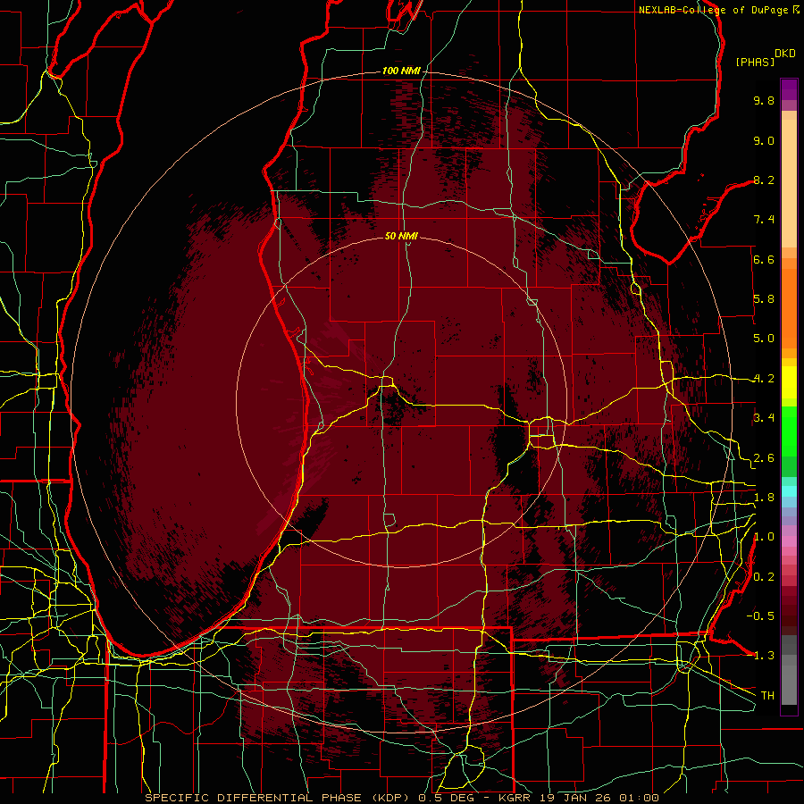Select the 50 NMI range ring label
804x804 pixels.
pos(401,236)
